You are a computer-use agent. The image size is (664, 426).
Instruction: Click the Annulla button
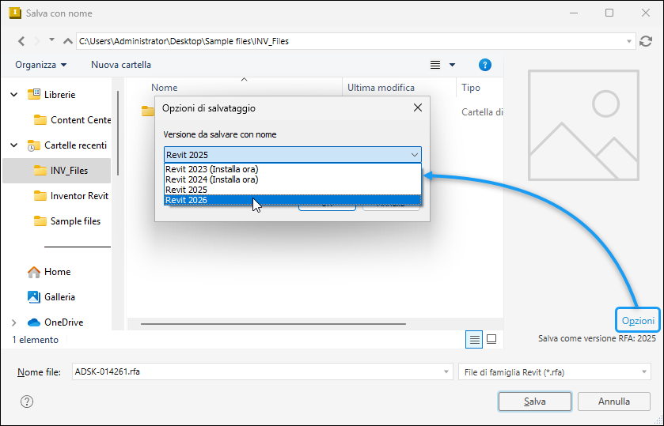(x=613, y=401)
